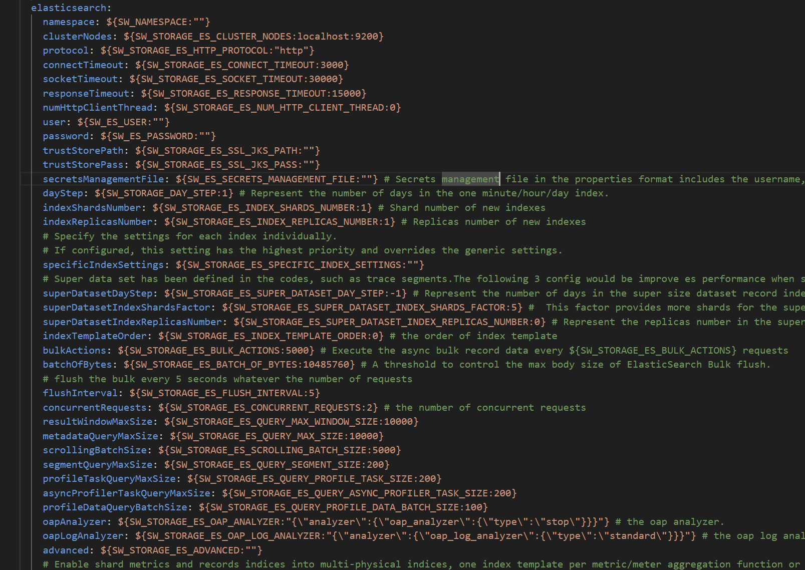
Task: Click the 'bulkActions' key
Action: click(x=75, y=351)
